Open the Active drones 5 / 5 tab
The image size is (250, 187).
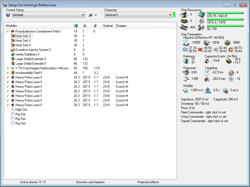[33, 182]
